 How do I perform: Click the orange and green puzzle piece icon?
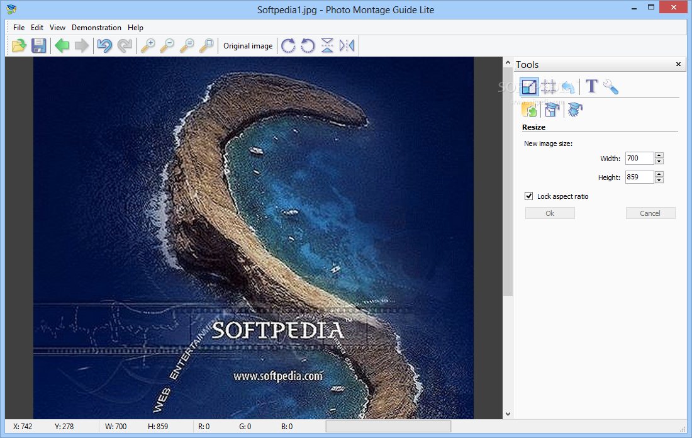point(529,109)
